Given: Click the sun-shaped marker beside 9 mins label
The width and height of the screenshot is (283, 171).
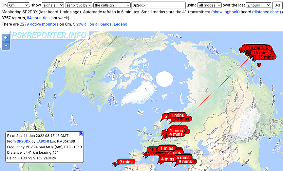Looking at the screenshot, I should coord(114,163).
